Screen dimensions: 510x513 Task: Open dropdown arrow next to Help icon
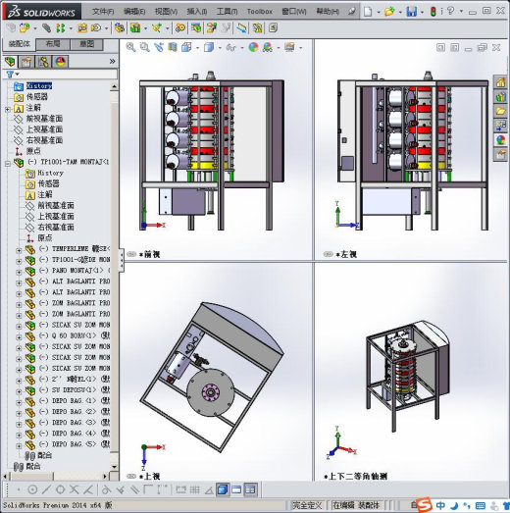pyautogui.click(x=461, y=12)
